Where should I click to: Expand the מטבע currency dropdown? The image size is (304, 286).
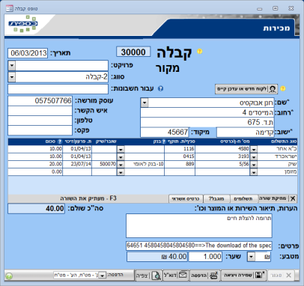click(251, 257)
